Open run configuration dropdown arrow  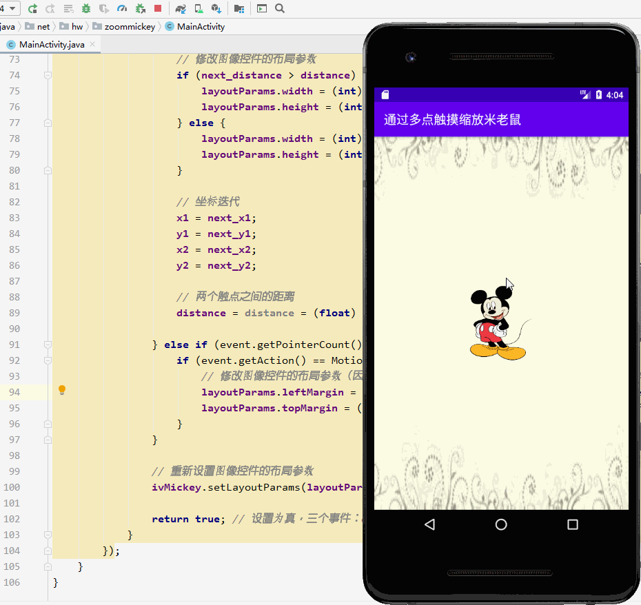pos(12,8)
